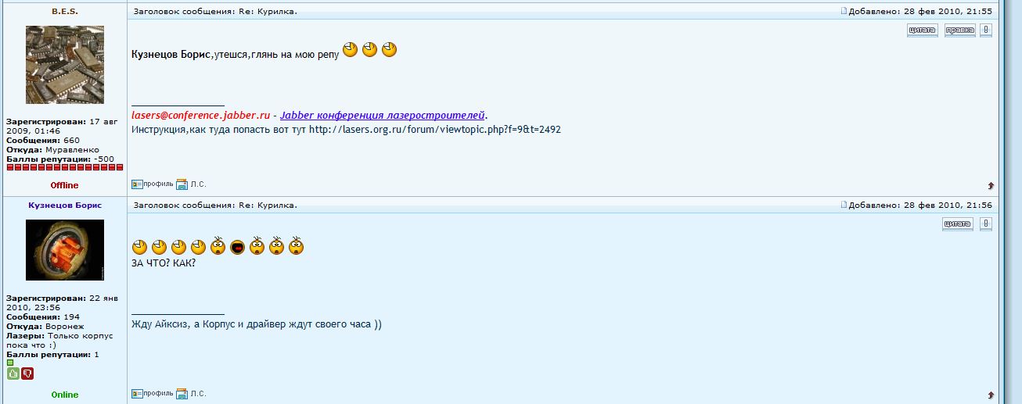
Task: Click B.E.S. microchips avatar image
Action: [x=65, y=65]
